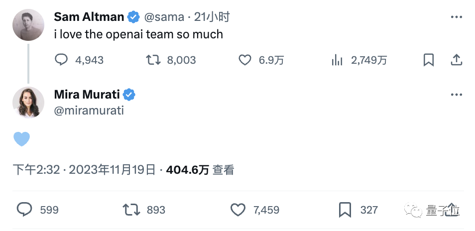The height and width of the screenshot is (231, 475).
Task: Reply to Sam Altman's tweet
Action: point(61,60)
